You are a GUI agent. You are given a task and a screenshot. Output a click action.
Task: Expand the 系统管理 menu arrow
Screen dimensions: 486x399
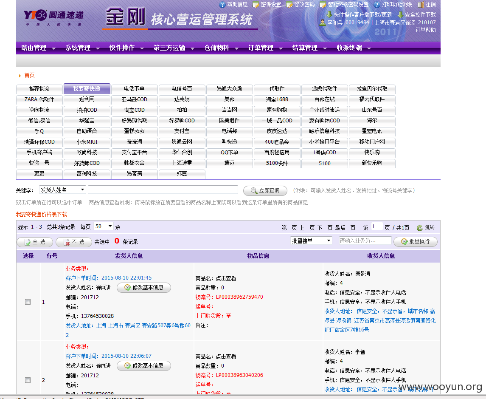(x=98, y=48)
